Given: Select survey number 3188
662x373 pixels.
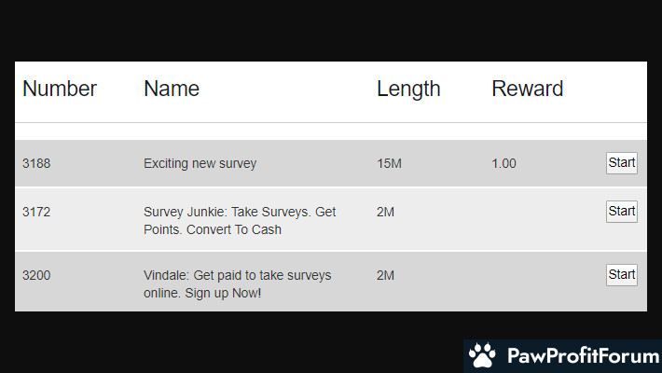Looking at the screenshot, I should click(36, 164).
